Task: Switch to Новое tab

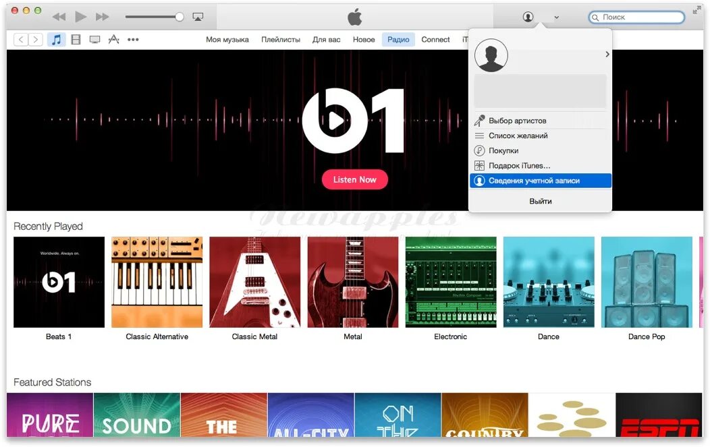Action: point(364,40)
